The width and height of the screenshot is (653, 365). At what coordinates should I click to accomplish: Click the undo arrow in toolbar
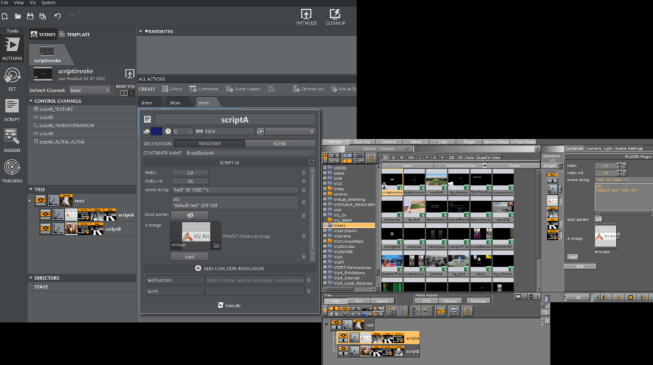(x=58, y=15)
